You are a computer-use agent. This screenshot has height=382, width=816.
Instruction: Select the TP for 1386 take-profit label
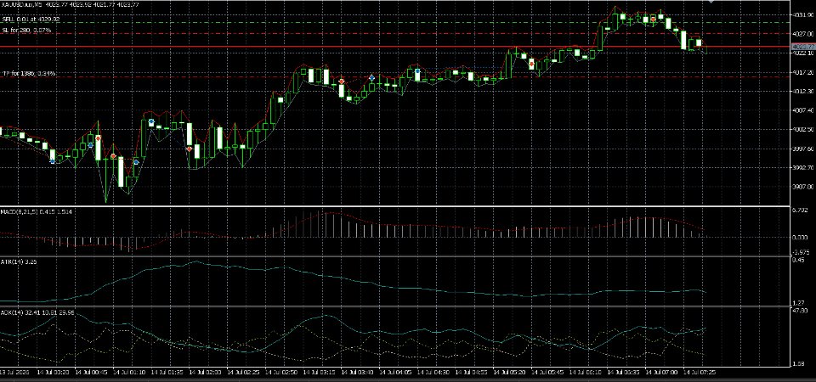click(x=29, y=74)
